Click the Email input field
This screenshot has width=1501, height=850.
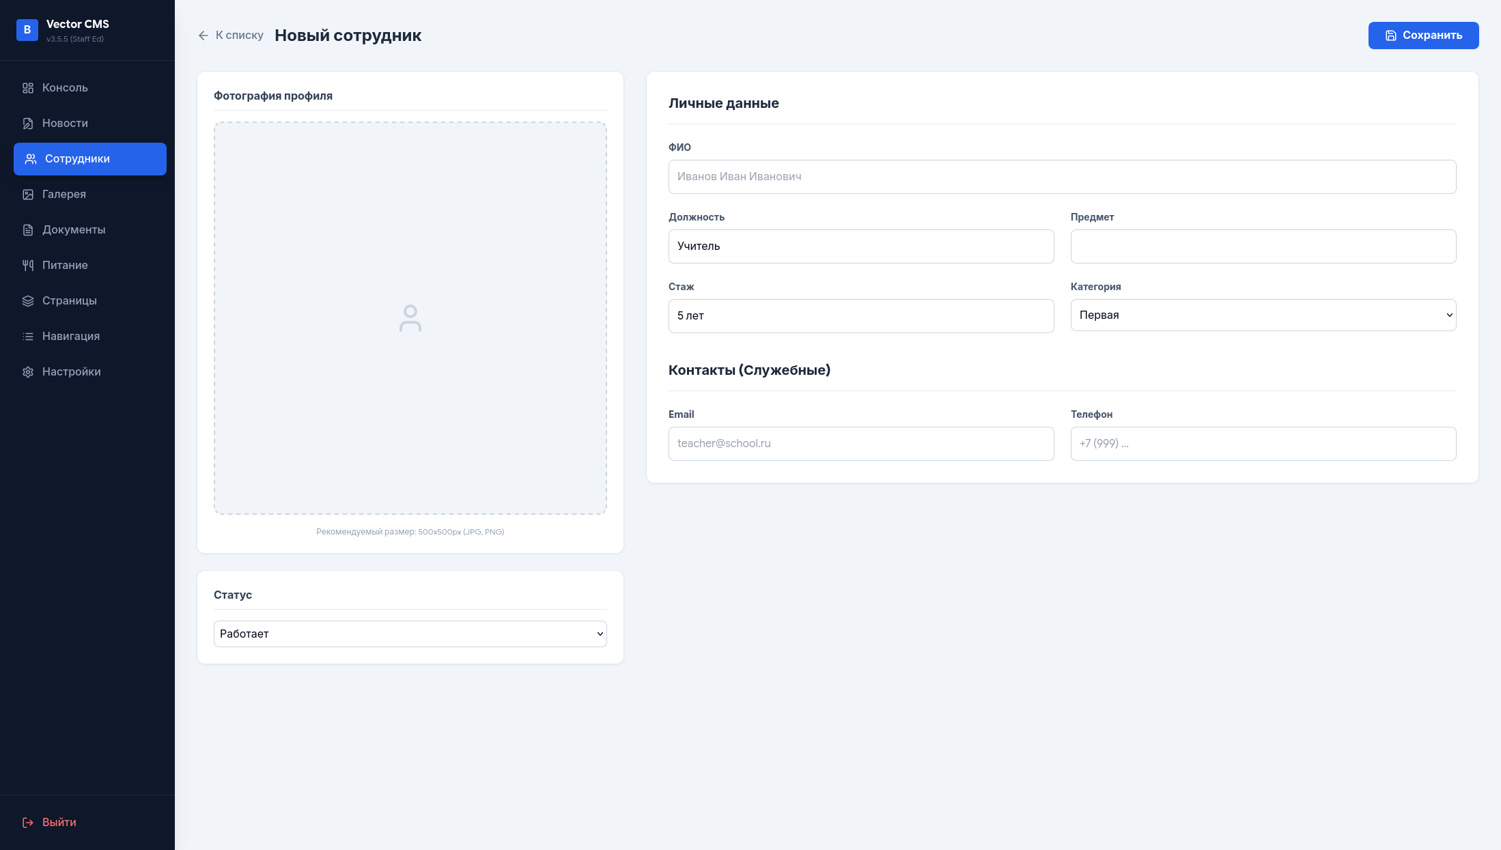click(x=860, y=444)
